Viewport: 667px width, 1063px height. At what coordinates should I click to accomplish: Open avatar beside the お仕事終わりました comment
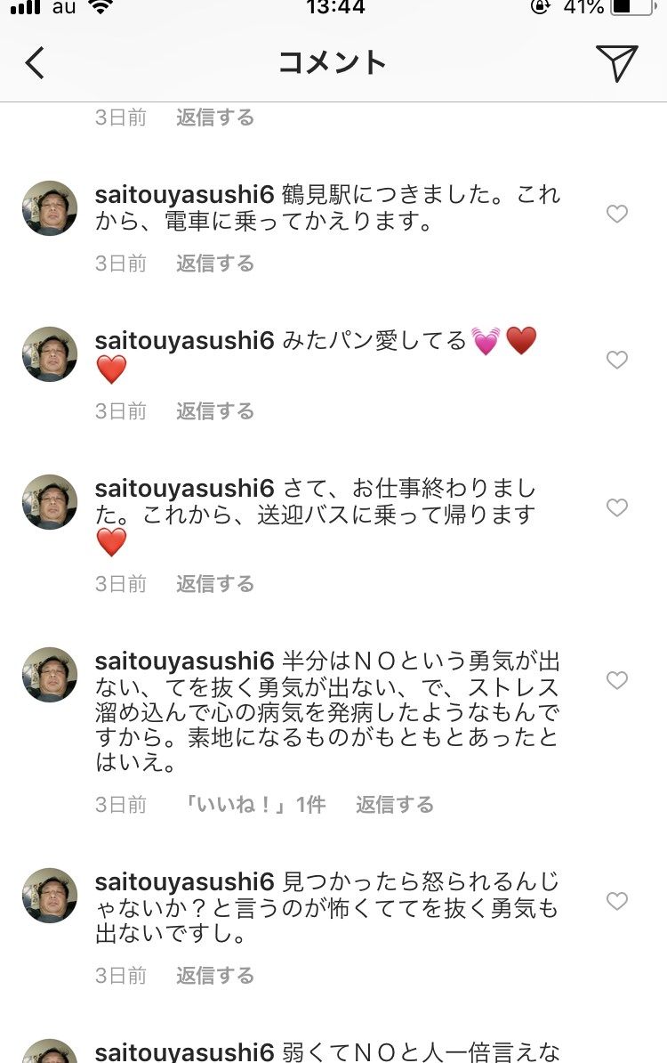click(50, 502)
